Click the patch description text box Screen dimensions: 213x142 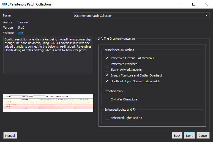(x=48, y=55)
